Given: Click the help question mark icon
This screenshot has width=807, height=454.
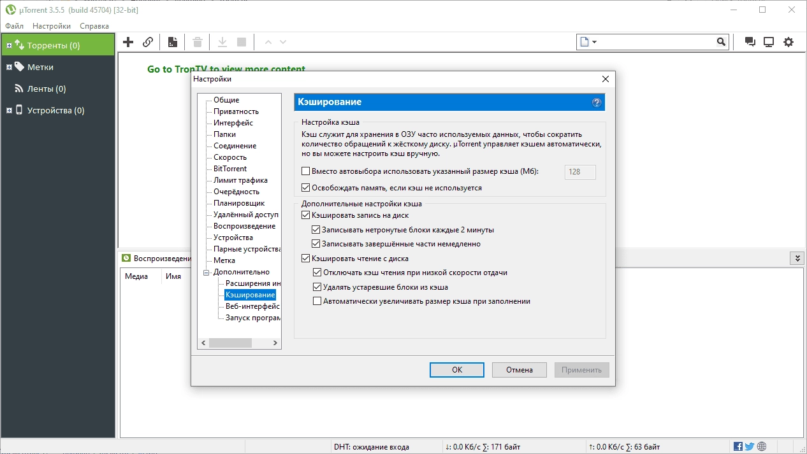Looking at the screenshot, I should point(597,102).
